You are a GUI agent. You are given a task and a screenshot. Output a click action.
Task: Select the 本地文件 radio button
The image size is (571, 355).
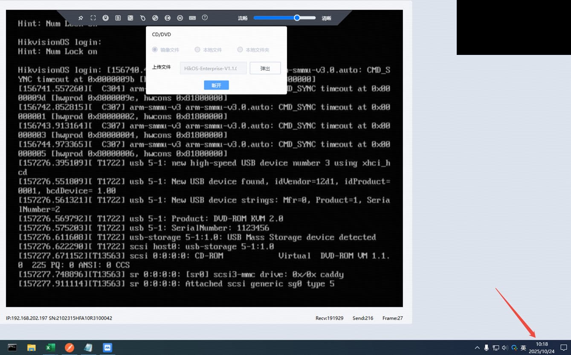coord(197,50)
